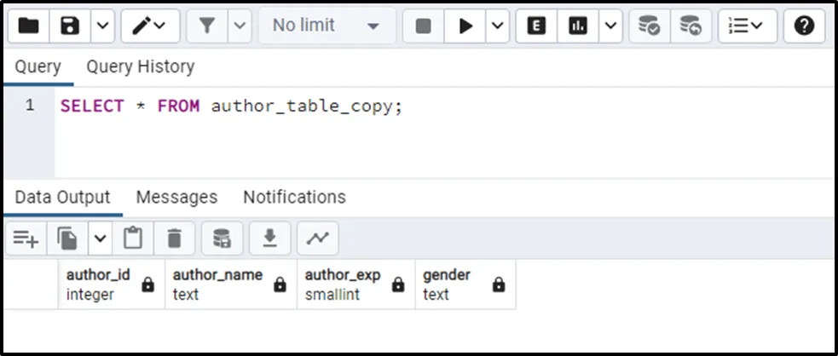This screenshot has height=356, width=838.
Task: Click the Save File icon
Action: click(70, 26)
